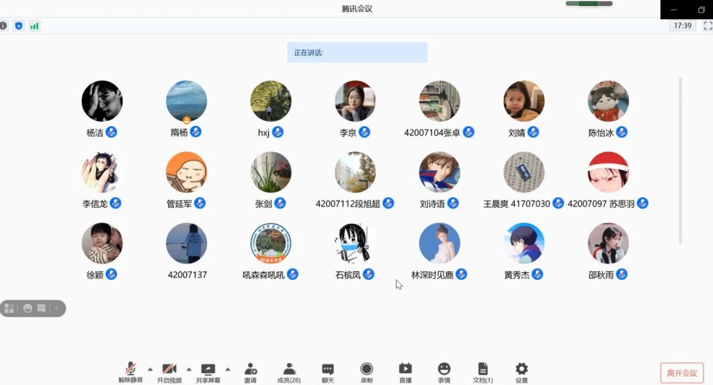
Task: Expand audio options arrow beside 解除静音
Action: 150,369
